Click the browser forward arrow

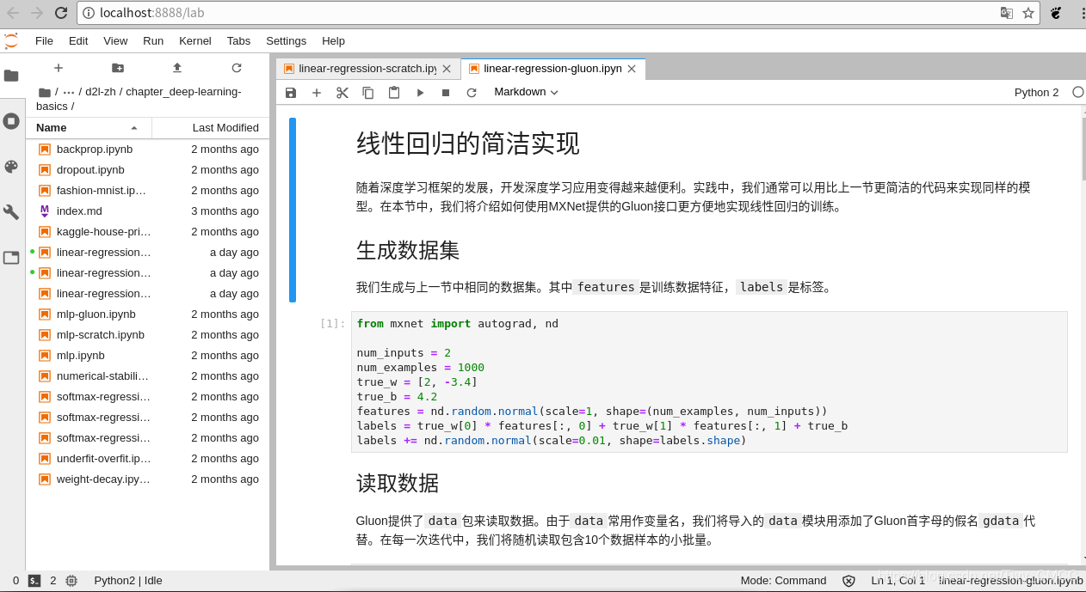(x=37, y=13)
